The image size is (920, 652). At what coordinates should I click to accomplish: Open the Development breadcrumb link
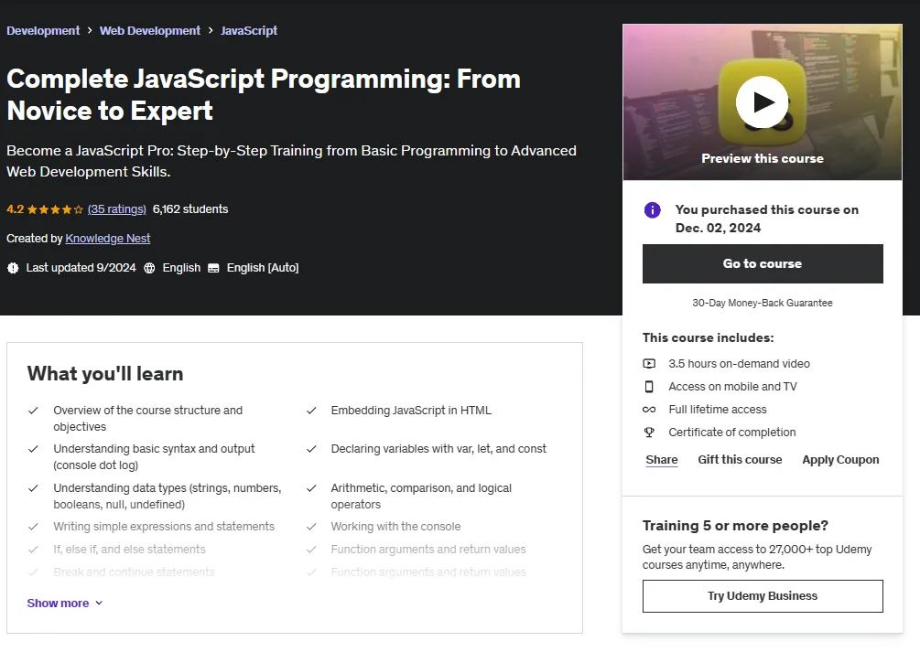pos(43,30)
